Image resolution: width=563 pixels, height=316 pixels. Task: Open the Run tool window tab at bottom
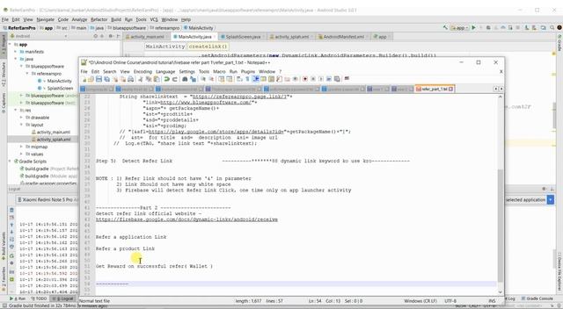[18, 298]
